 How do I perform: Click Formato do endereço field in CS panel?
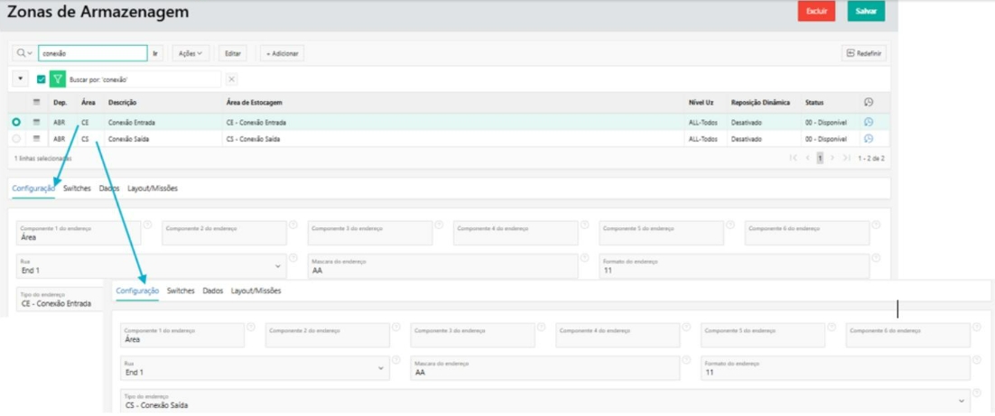coord(836,368)
